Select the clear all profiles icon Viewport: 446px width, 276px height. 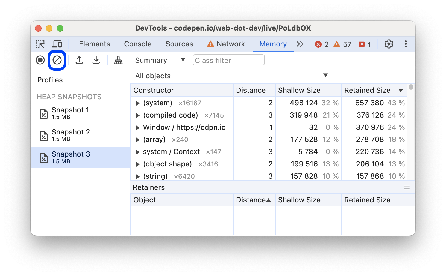tap(57, 60)
